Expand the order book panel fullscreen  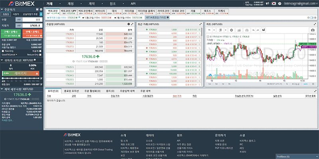[132, 24]
